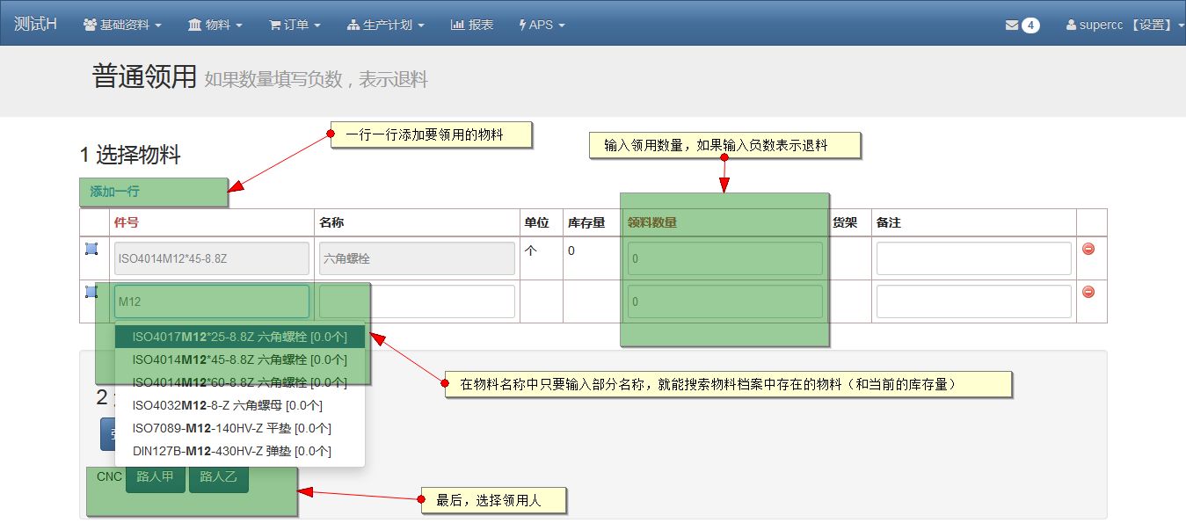Expand the 物料 dropdown menu
1186x530 pixels.
pyautogui.click(x=215, y=25)
